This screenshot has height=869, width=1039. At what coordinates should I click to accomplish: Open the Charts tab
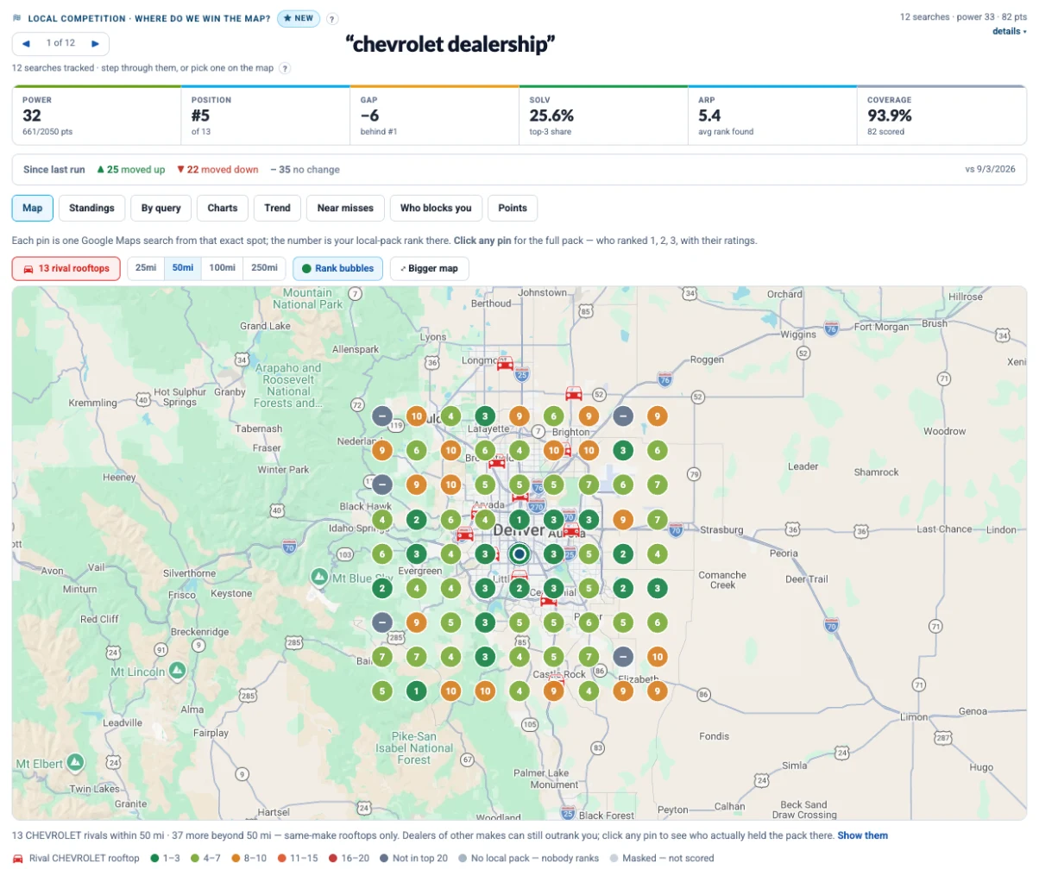223,208
